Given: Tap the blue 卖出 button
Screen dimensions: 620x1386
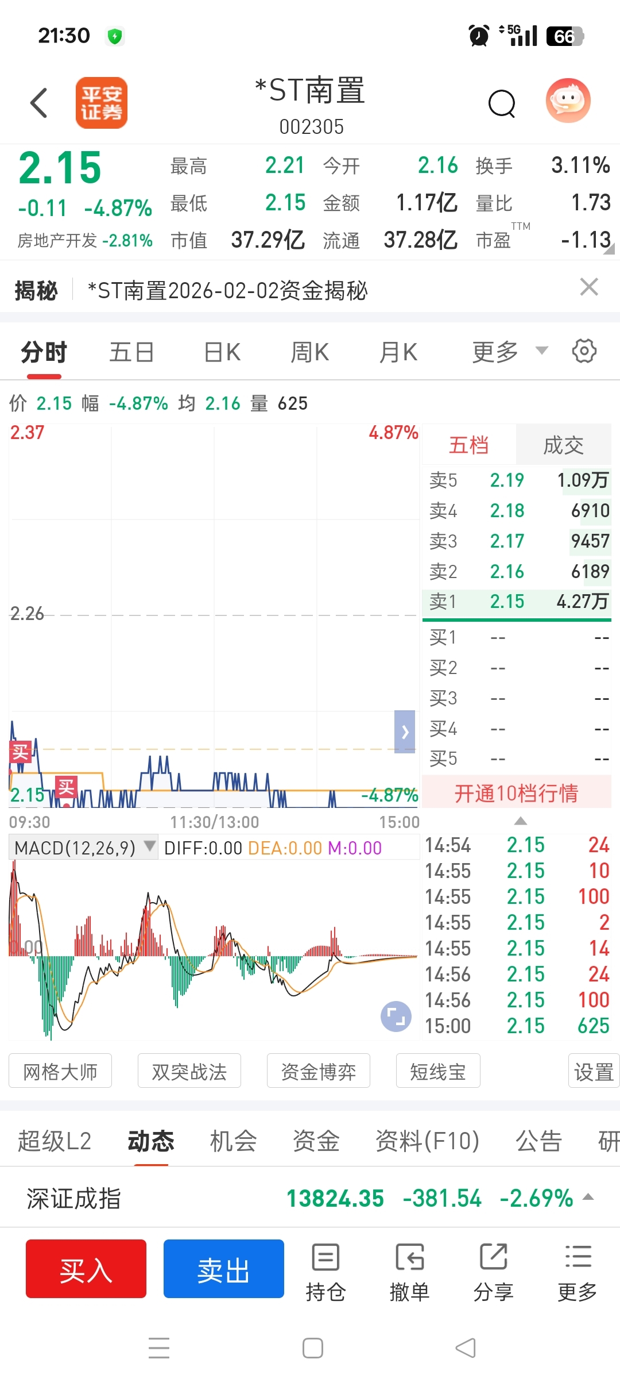Looking at the screenshot, I should pos(224,1269).
